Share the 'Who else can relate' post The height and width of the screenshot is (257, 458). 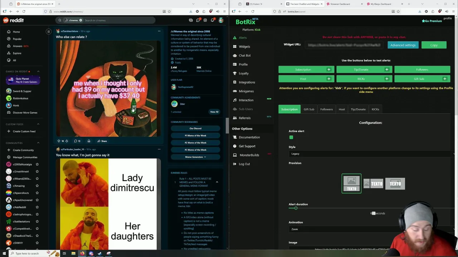point(102,141)
